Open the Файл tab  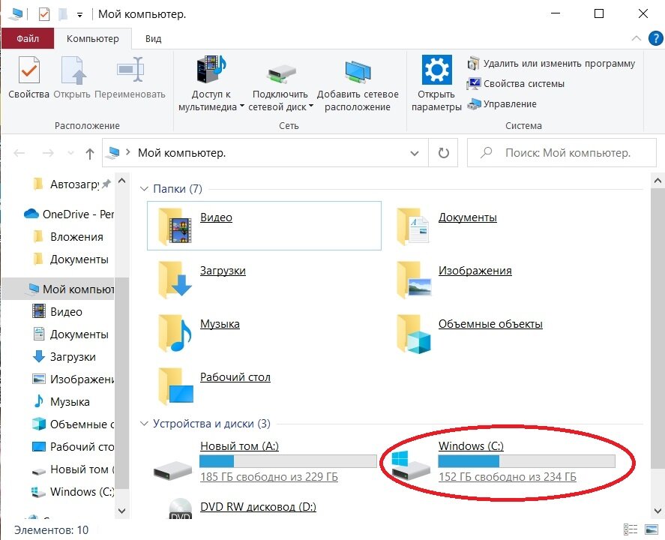(28, 38)
